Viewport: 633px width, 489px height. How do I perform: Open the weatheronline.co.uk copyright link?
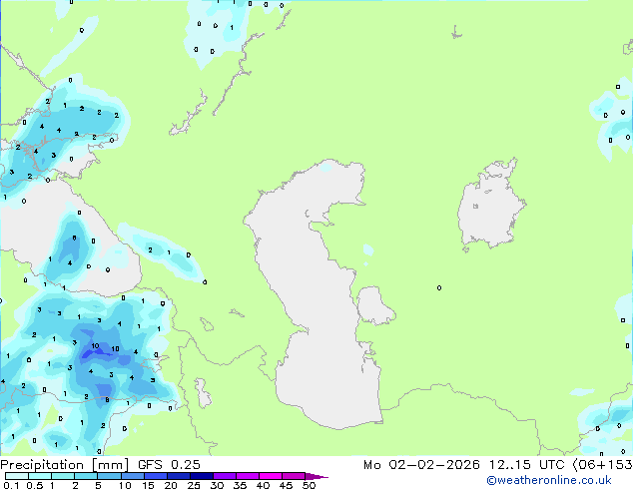pos(548,480)
